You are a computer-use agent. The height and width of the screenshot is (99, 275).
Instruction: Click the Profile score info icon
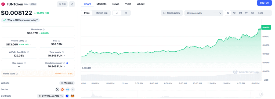17,74
